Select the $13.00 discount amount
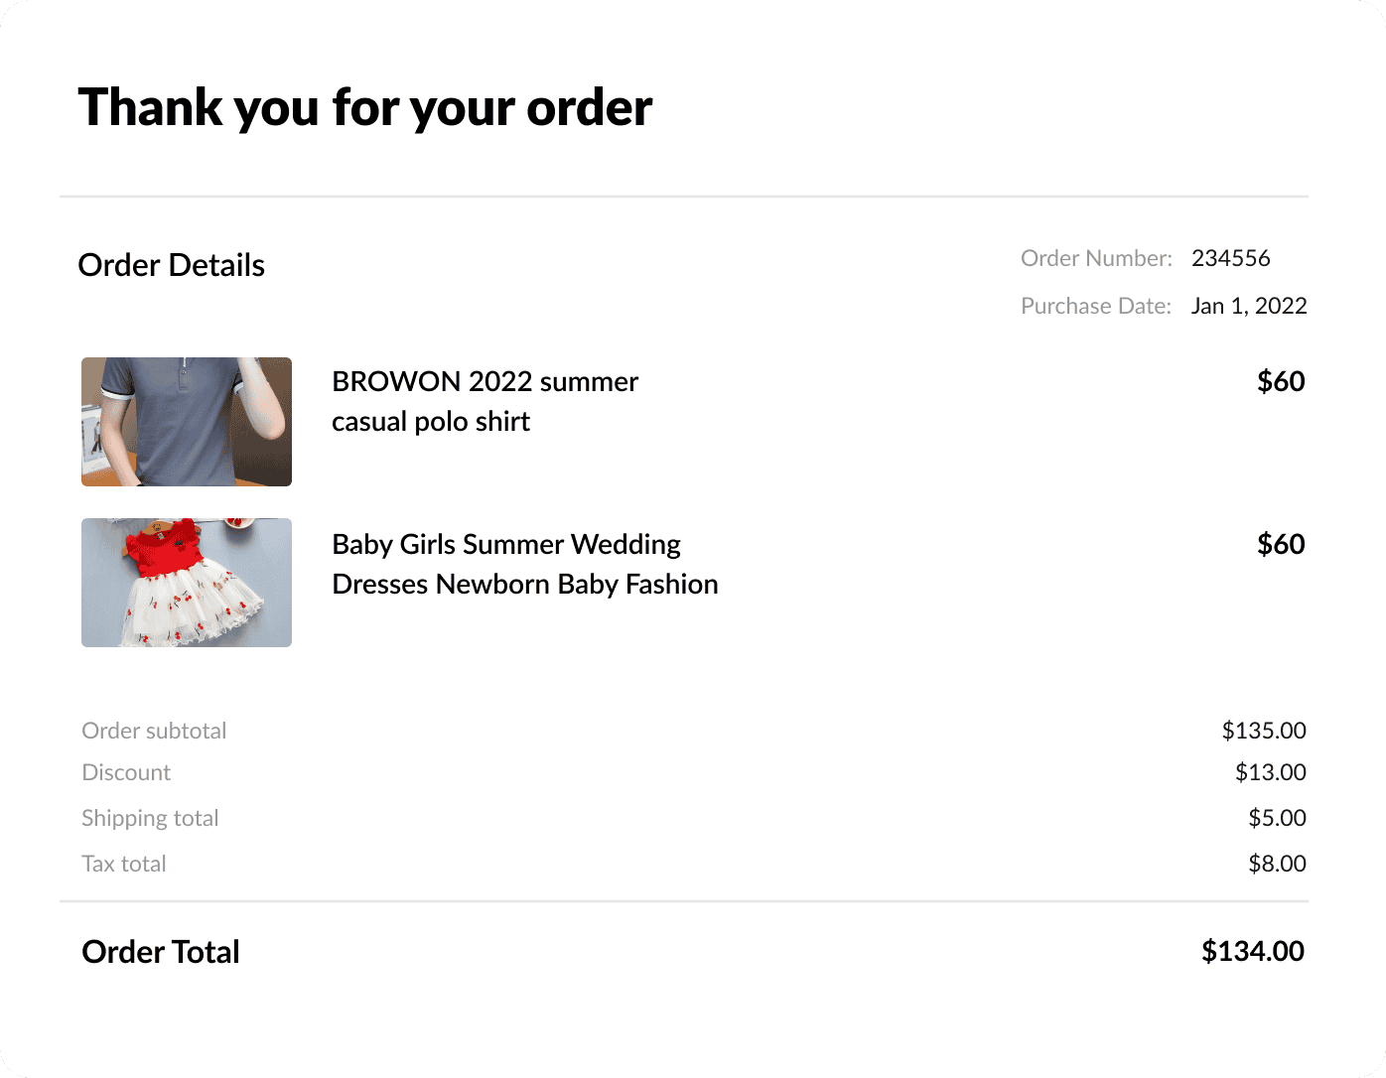This screenshot has width=1386, height=1078. (x=1270, y=772)
